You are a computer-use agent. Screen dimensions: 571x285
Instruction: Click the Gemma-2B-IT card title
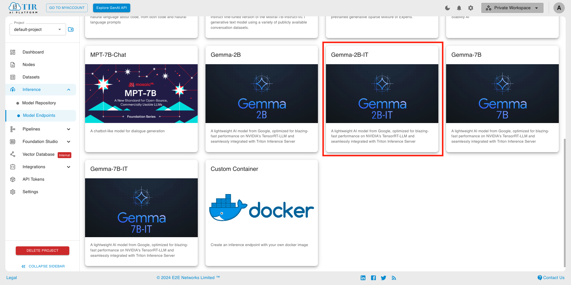[349, 55]
